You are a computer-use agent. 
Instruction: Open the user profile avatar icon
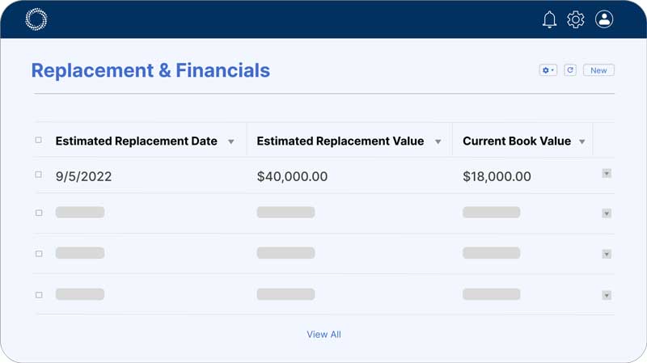point(604,19)
